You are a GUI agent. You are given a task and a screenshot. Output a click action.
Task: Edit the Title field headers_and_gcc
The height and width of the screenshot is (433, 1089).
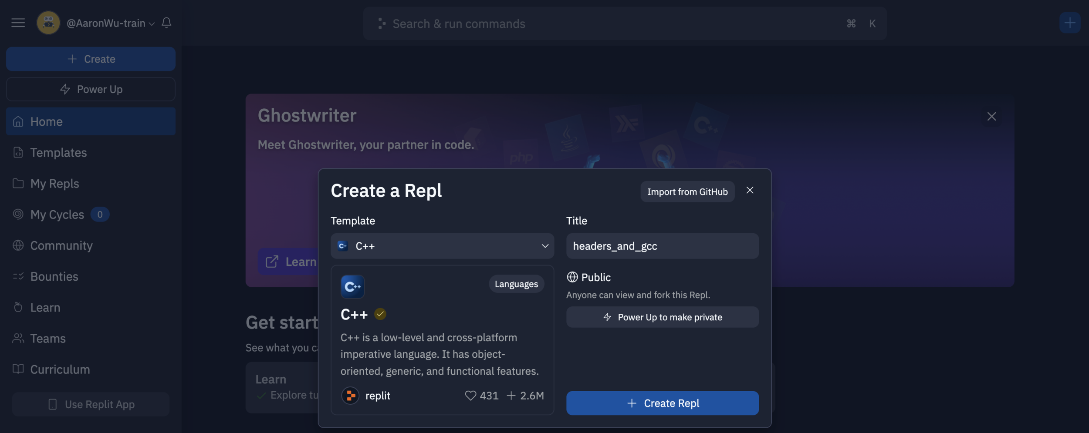pos(662,246)
